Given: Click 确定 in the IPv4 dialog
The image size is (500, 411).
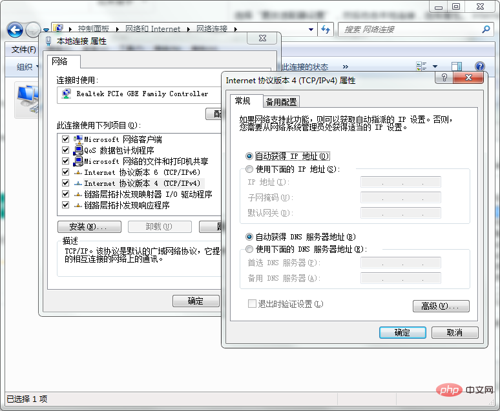Looking at the screenshot, I should pos(402,333).
